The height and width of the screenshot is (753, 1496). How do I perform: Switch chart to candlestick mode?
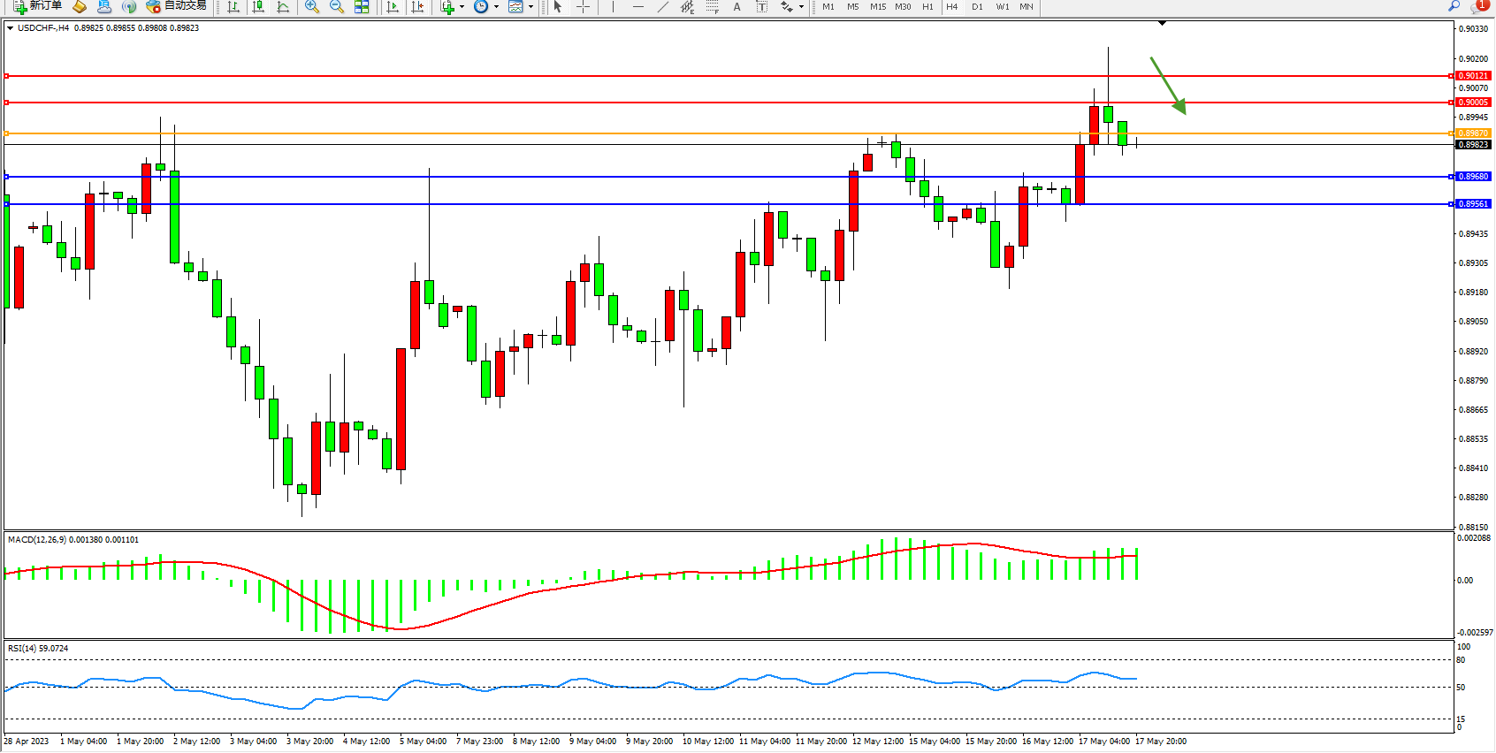coord(258,7)
